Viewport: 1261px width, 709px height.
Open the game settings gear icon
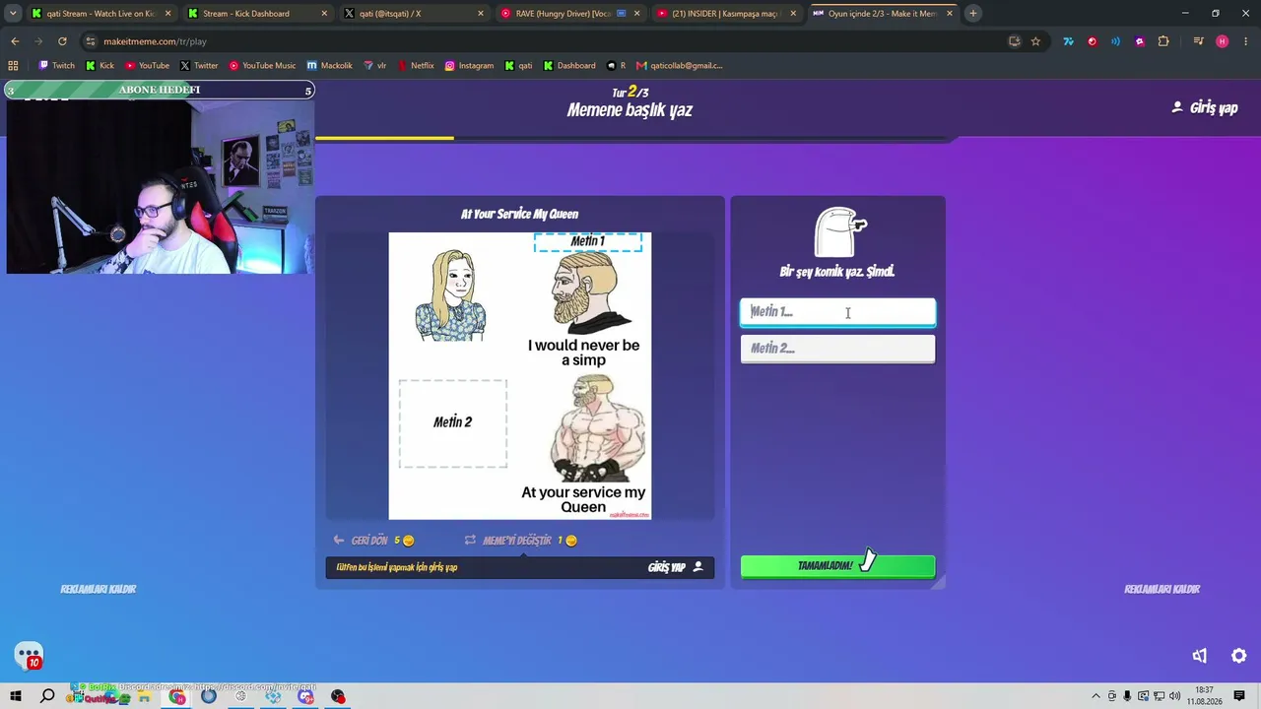tap(1239, 656)
